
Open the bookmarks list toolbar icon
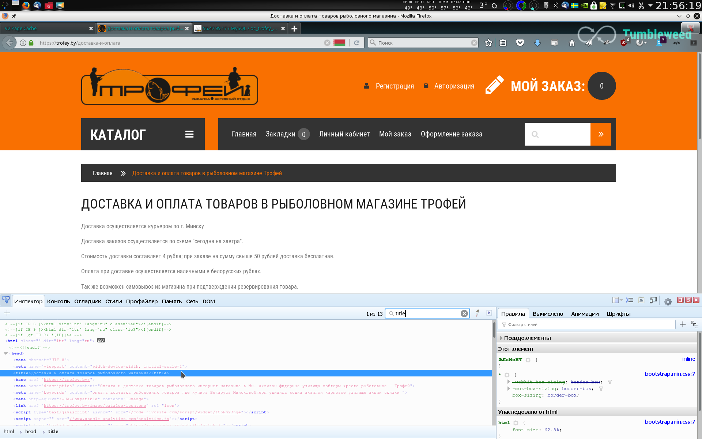coord(503,43)
